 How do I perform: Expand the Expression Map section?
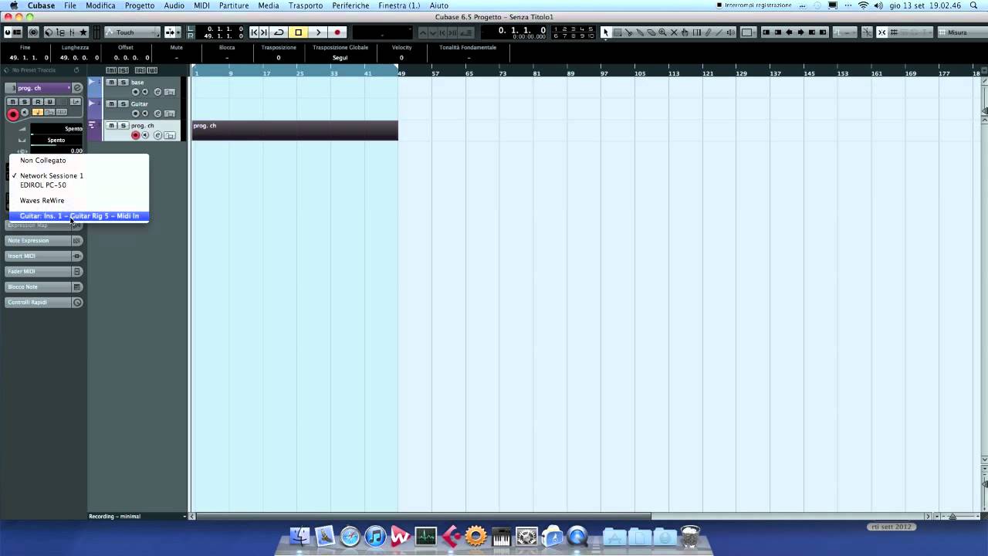coord(44,225)
